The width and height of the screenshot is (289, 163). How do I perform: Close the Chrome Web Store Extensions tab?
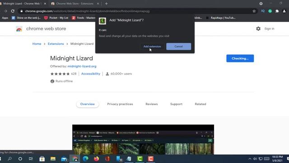98,4
